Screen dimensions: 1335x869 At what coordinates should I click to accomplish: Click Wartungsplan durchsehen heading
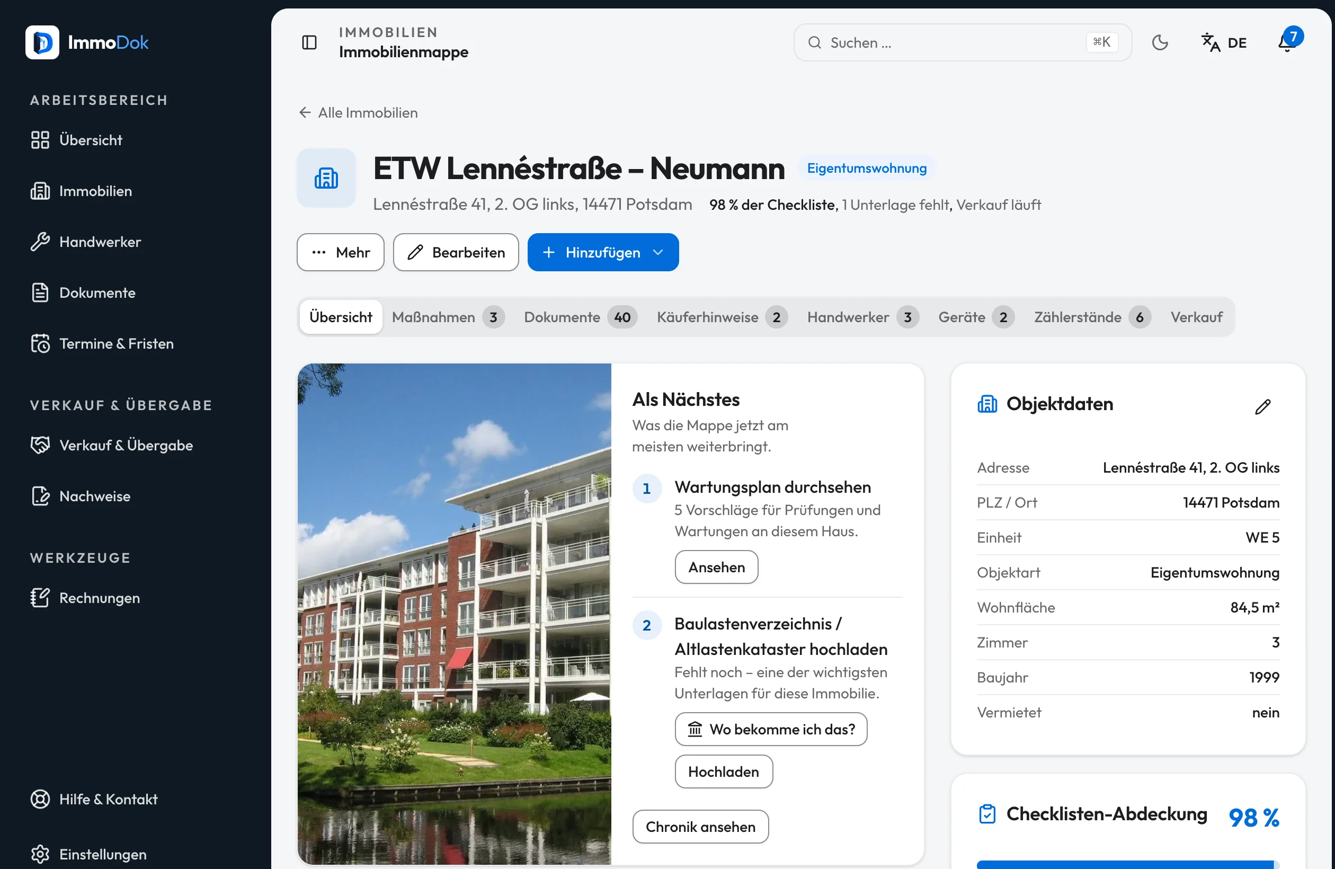[772, 487]
